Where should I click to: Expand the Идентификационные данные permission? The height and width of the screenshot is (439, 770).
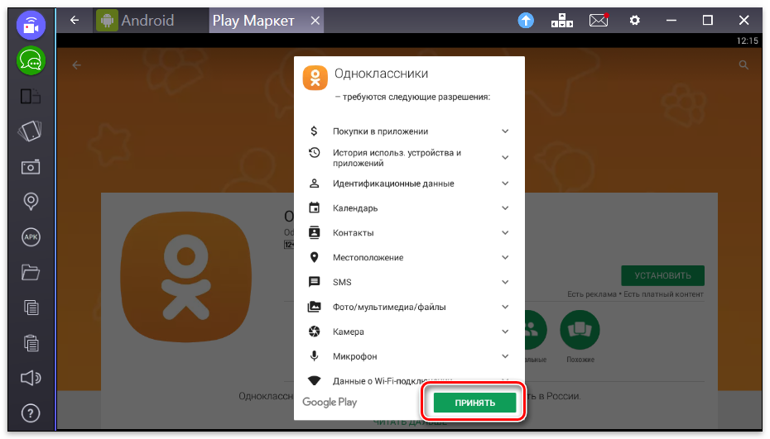[505, 184]
